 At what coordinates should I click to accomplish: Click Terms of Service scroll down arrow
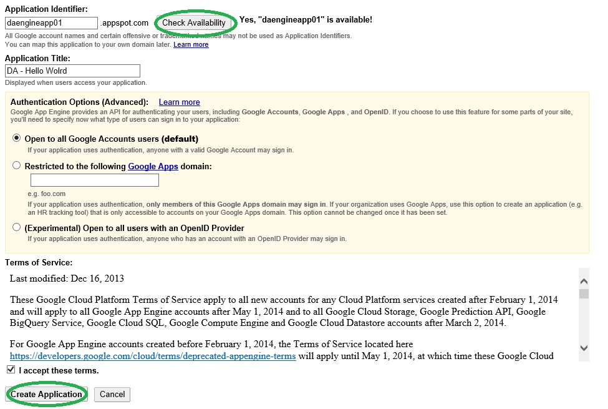coord(584,348)
